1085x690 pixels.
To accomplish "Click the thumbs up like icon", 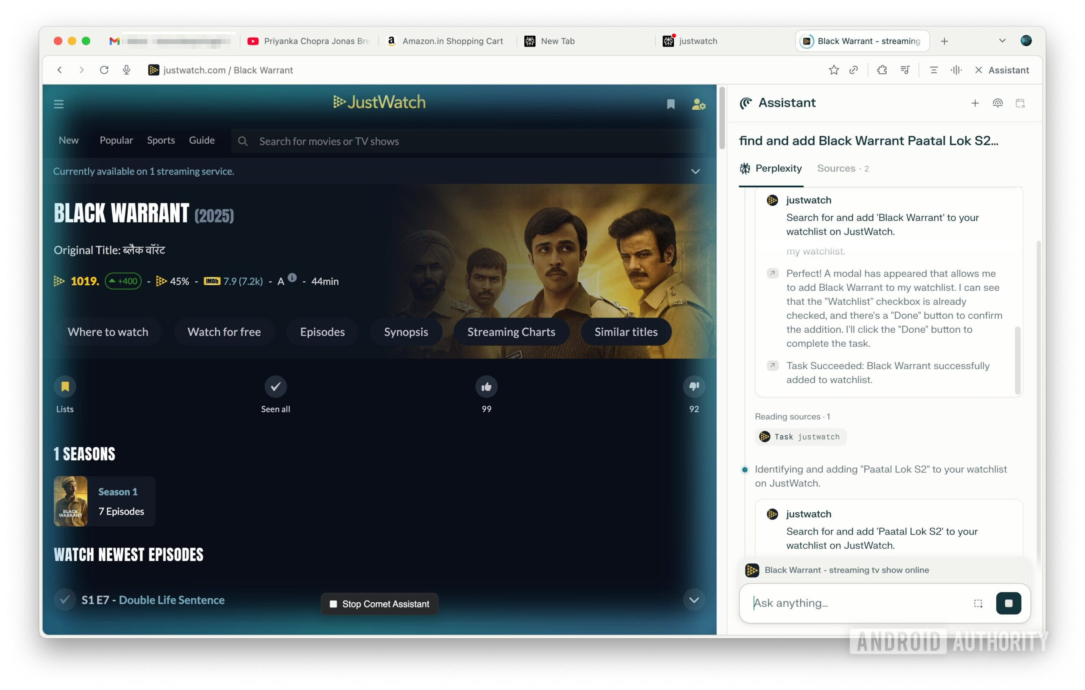I will tap(486, 386).
